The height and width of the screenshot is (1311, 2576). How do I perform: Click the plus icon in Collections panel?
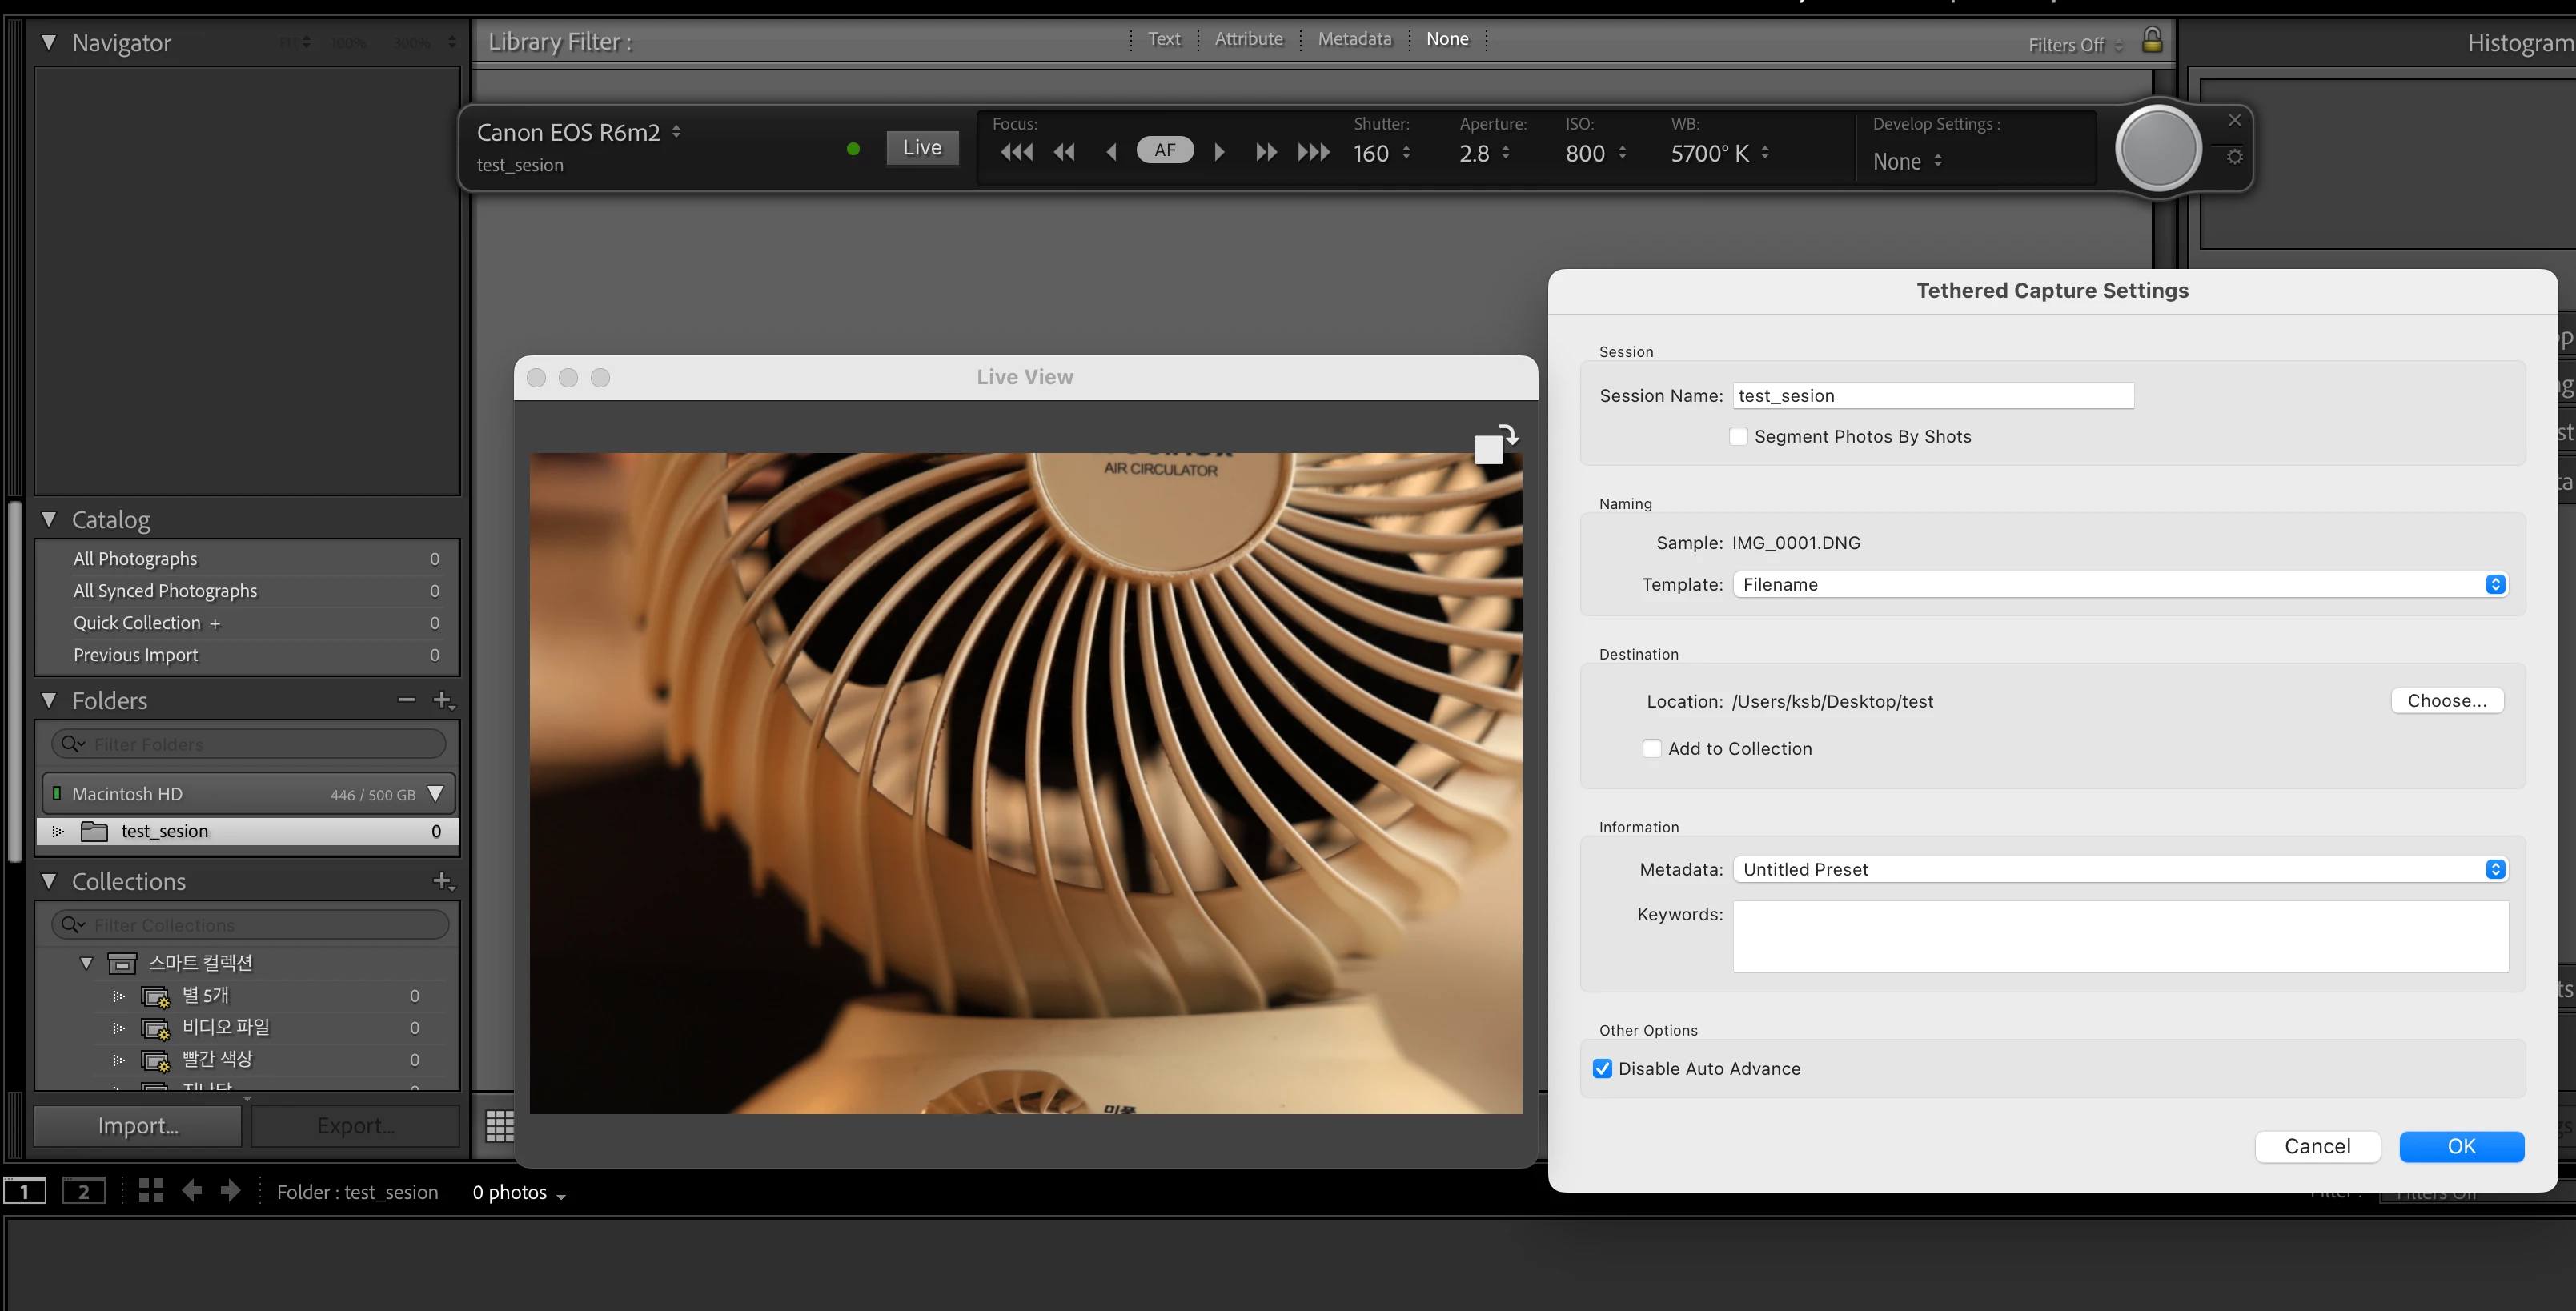[443, 881]
